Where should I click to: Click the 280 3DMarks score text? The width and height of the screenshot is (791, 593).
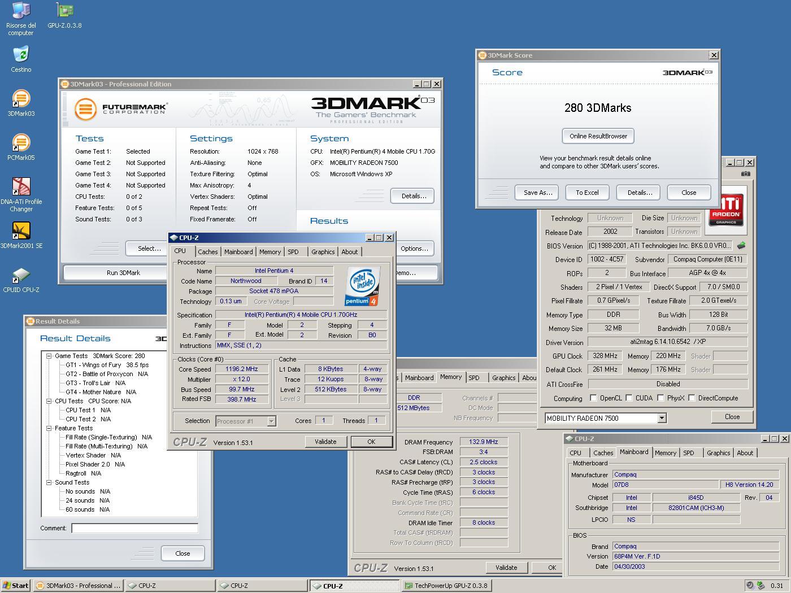(598, 108)
